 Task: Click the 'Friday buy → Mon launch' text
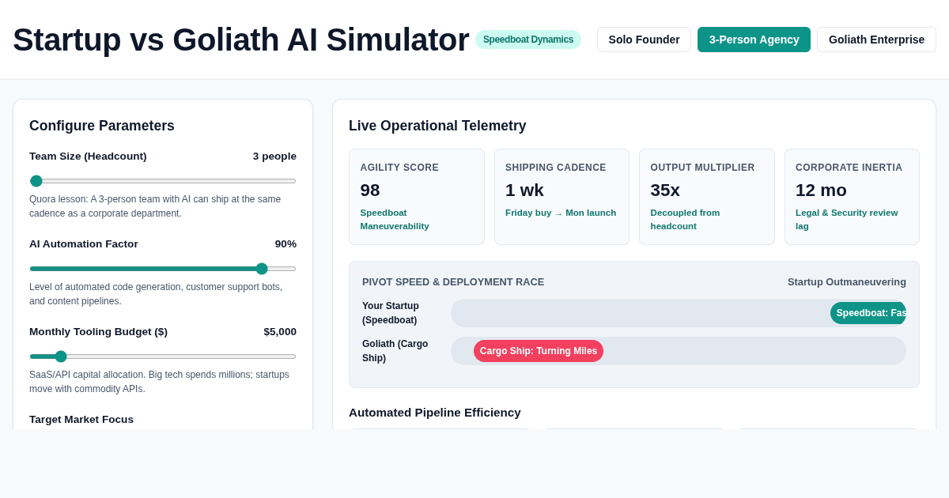(561, 213)
